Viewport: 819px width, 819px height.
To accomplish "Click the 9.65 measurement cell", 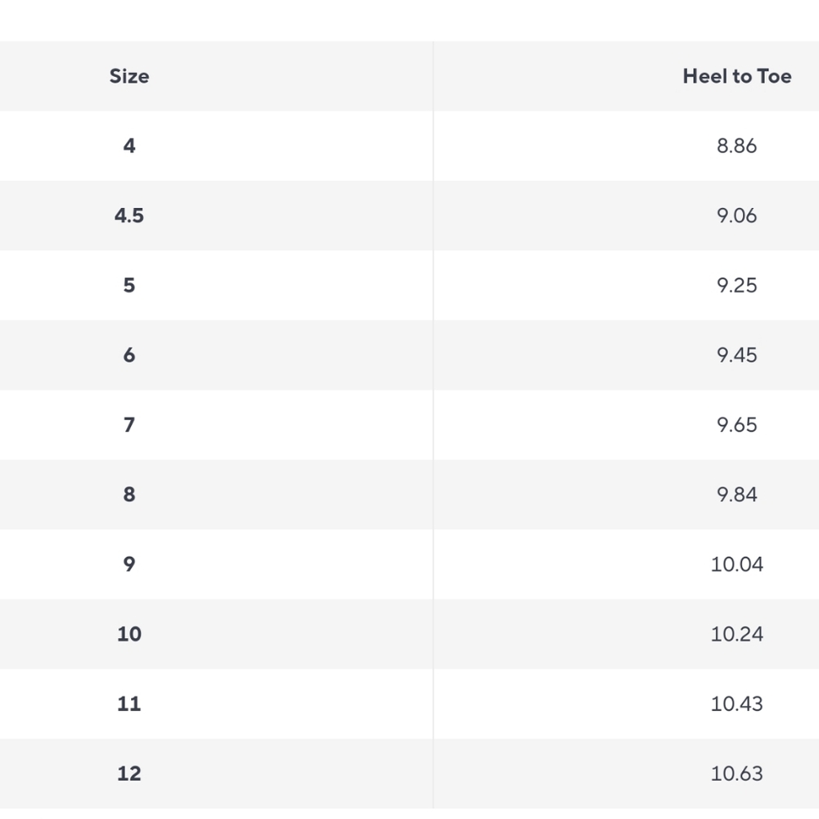I will (x=736, y=424).
